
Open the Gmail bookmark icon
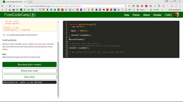40,10
